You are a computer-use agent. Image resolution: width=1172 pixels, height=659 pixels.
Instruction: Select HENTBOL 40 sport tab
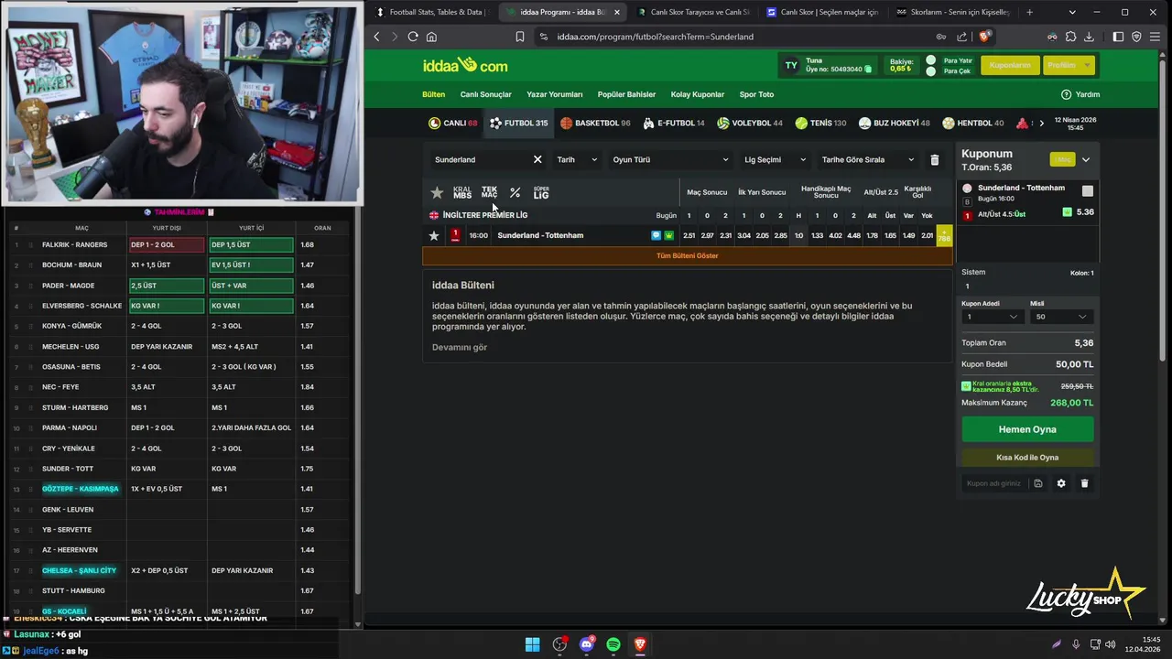pyautogui.click(x=972, y=123)
